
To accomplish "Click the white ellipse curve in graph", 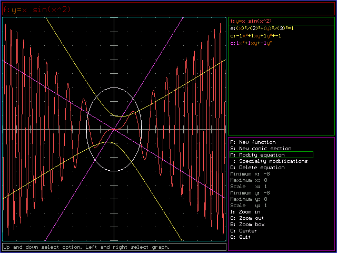I will tap(114, 87).
